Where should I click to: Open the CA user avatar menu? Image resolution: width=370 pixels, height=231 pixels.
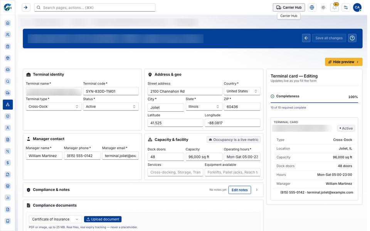357,7
